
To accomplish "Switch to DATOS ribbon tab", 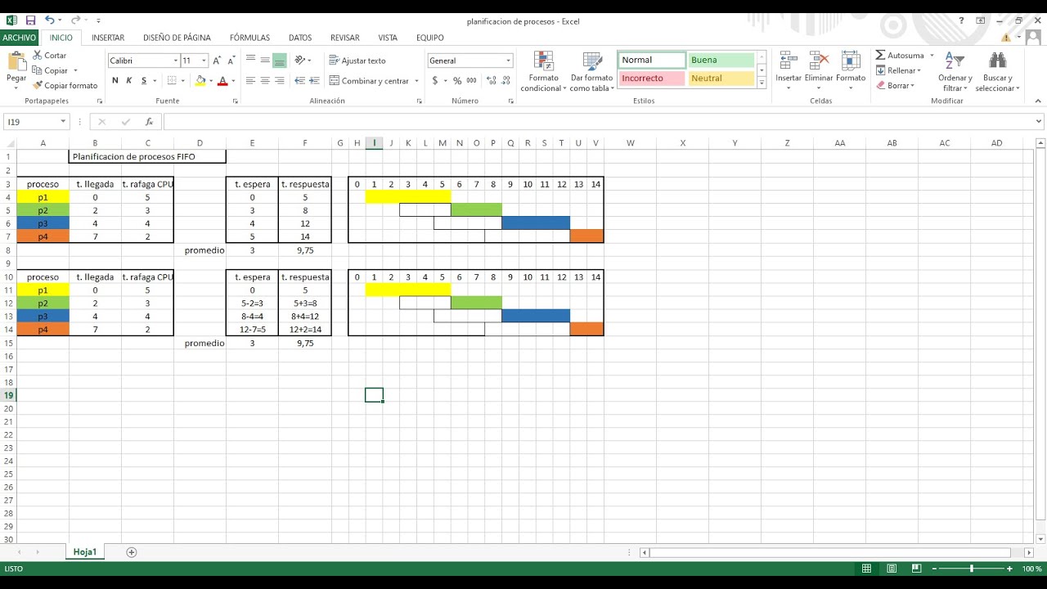I will [x=300, y=38].
